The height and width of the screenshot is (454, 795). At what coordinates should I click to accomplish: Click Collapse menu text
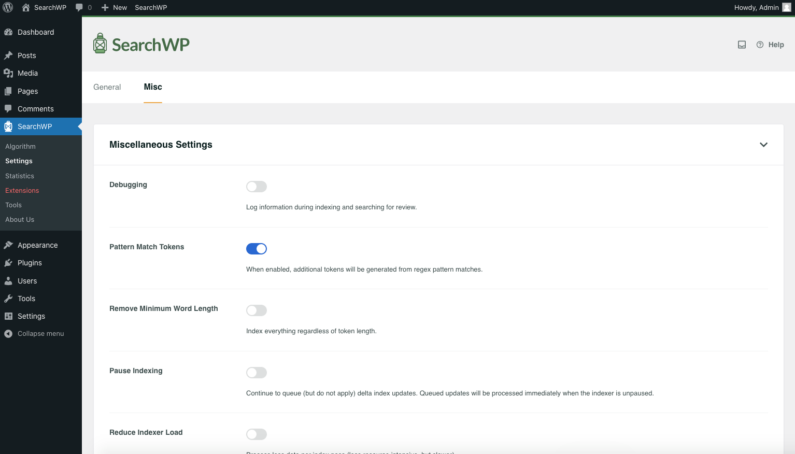(41, 334)
